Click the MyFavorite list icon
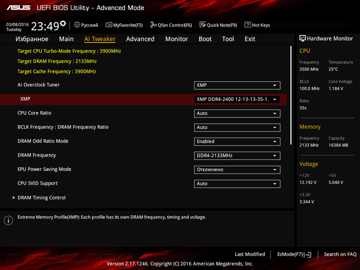Viewport: 360px width, 270px height. click(x=108, y=25)
